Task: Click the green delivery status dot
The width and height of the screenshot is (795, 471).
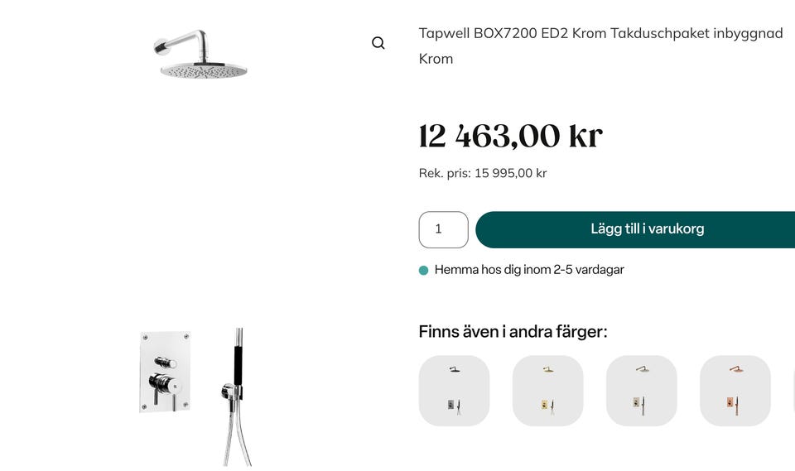Action: 424,270
